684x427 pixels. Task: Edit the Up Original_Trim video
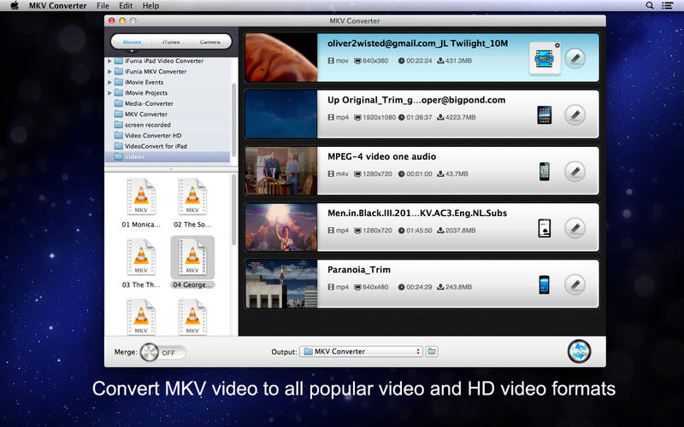(575, 115)
